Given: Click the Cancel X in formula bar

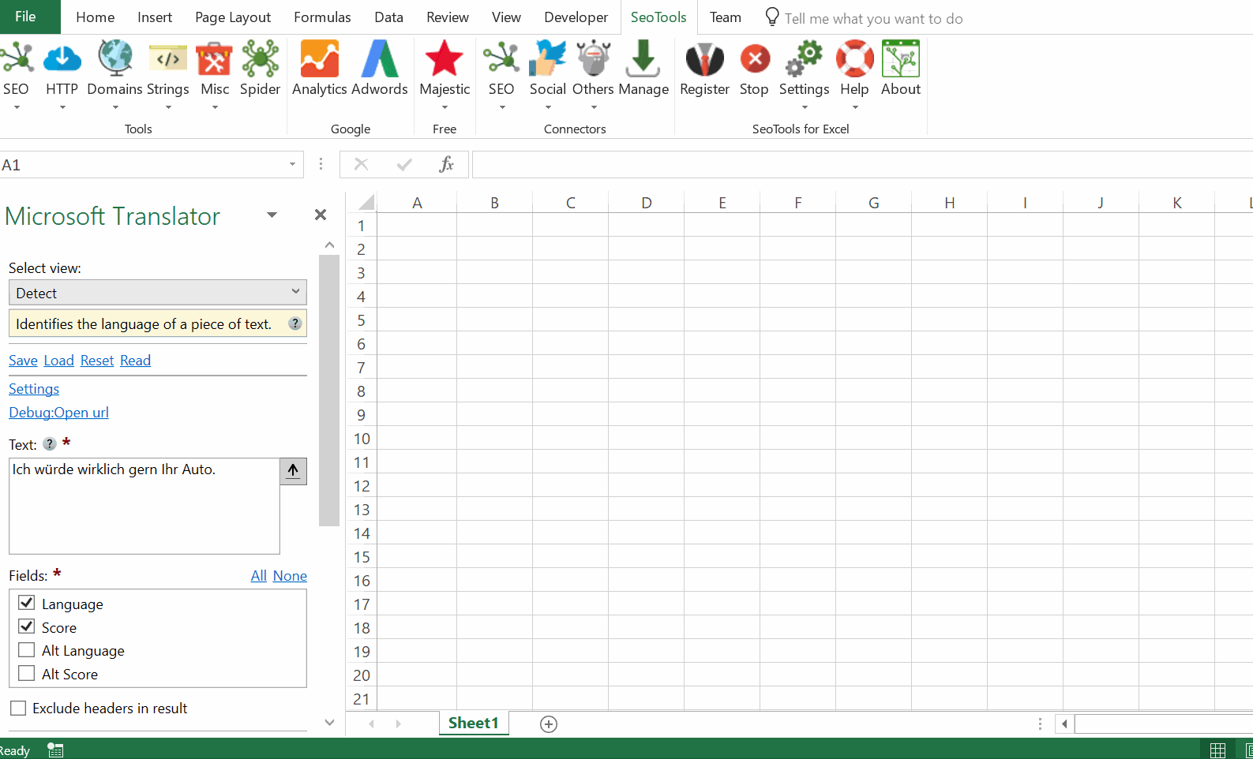Looking at the screenshot, I should tap(361, 164).
